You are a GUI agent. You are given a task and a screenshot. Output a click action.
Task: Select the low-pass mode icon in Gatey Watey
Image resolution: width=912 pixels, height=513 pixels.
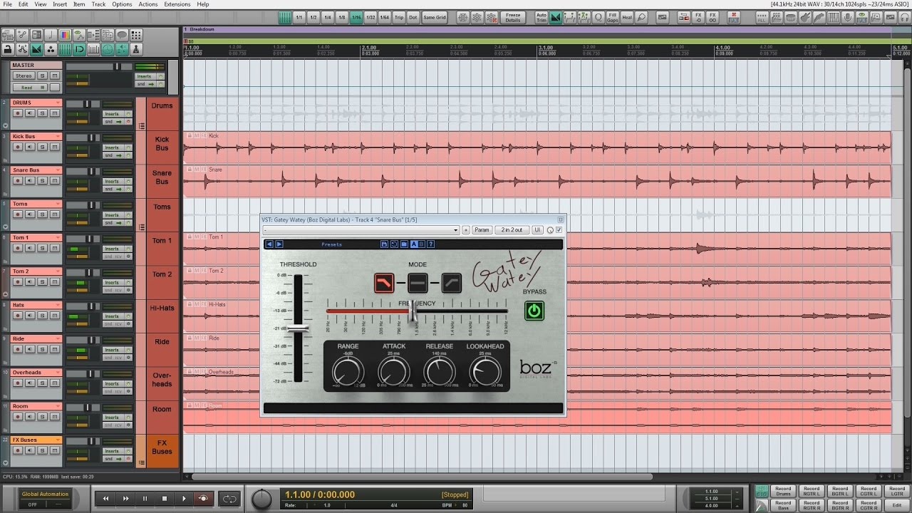click(384, 284)
